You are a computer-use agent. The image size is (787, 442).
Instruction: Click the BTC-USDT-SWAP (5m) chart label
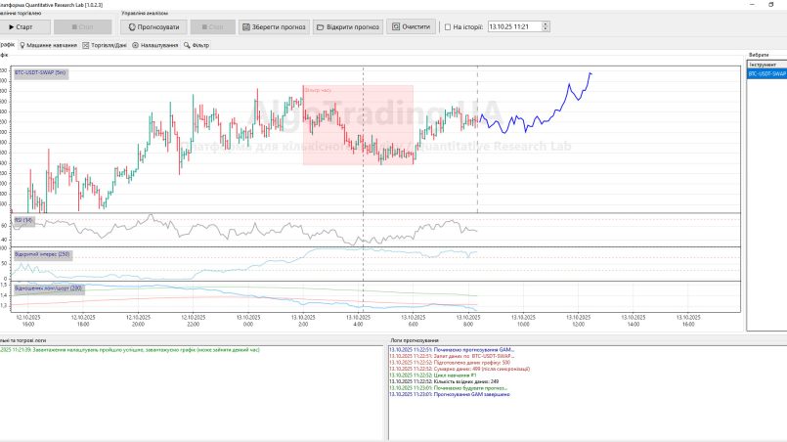tap(41, 73)
